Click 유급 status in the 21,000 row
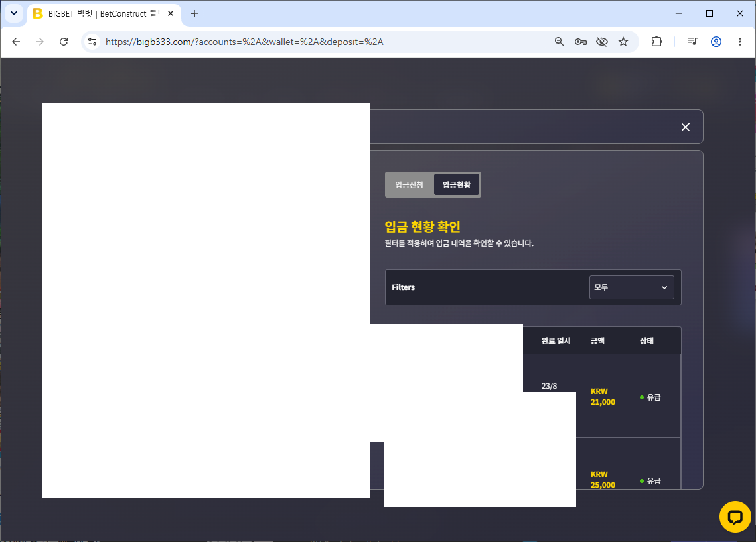The height and width of the screenshot is (542, 756). coord(650,397)
